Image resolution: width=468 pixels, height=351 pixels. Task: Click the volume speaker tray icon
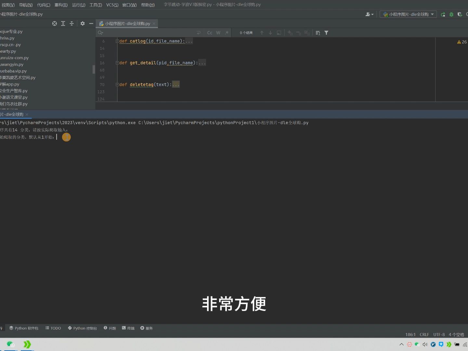[x=425, y=344]
